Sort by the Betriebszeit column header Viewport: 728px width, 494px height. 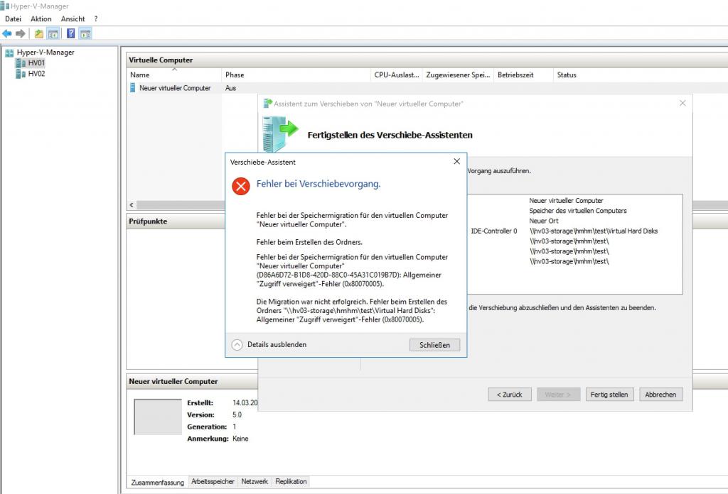coord(523,75)
